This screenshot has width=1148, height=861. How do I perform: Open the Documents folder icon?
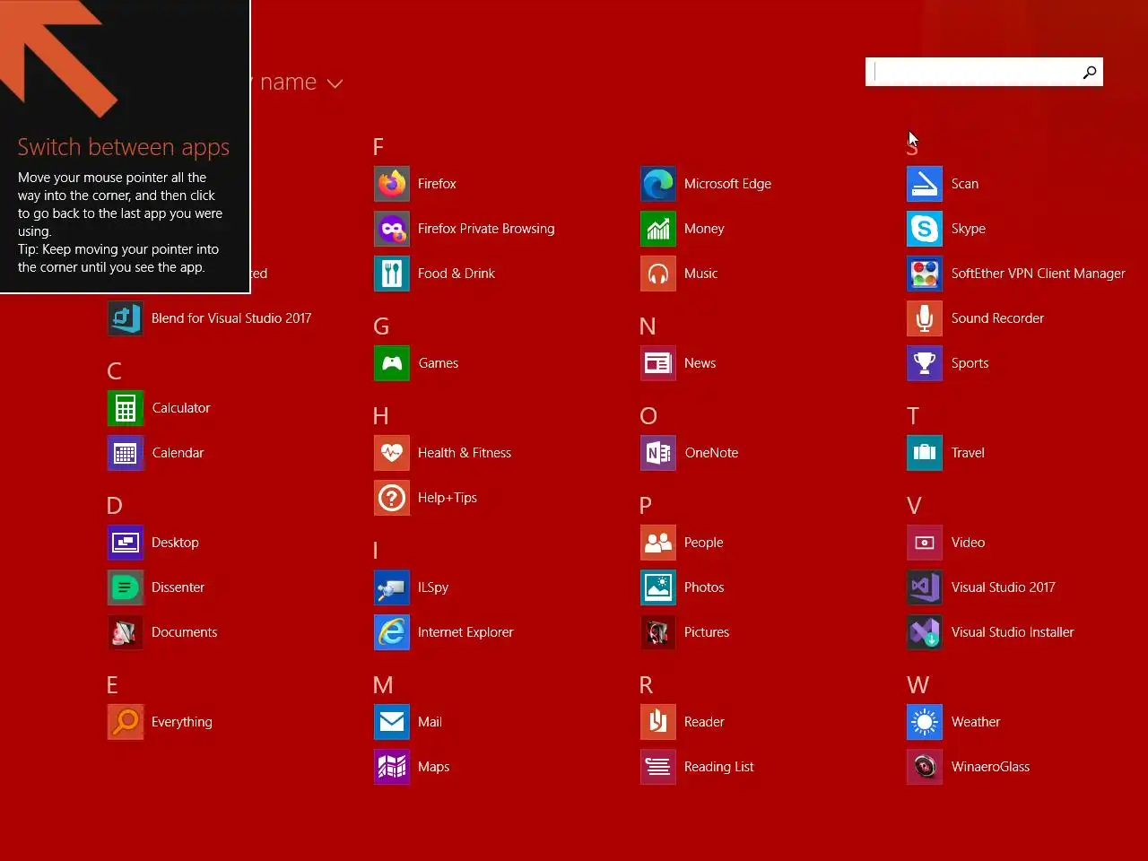click(x=126, y=632)
